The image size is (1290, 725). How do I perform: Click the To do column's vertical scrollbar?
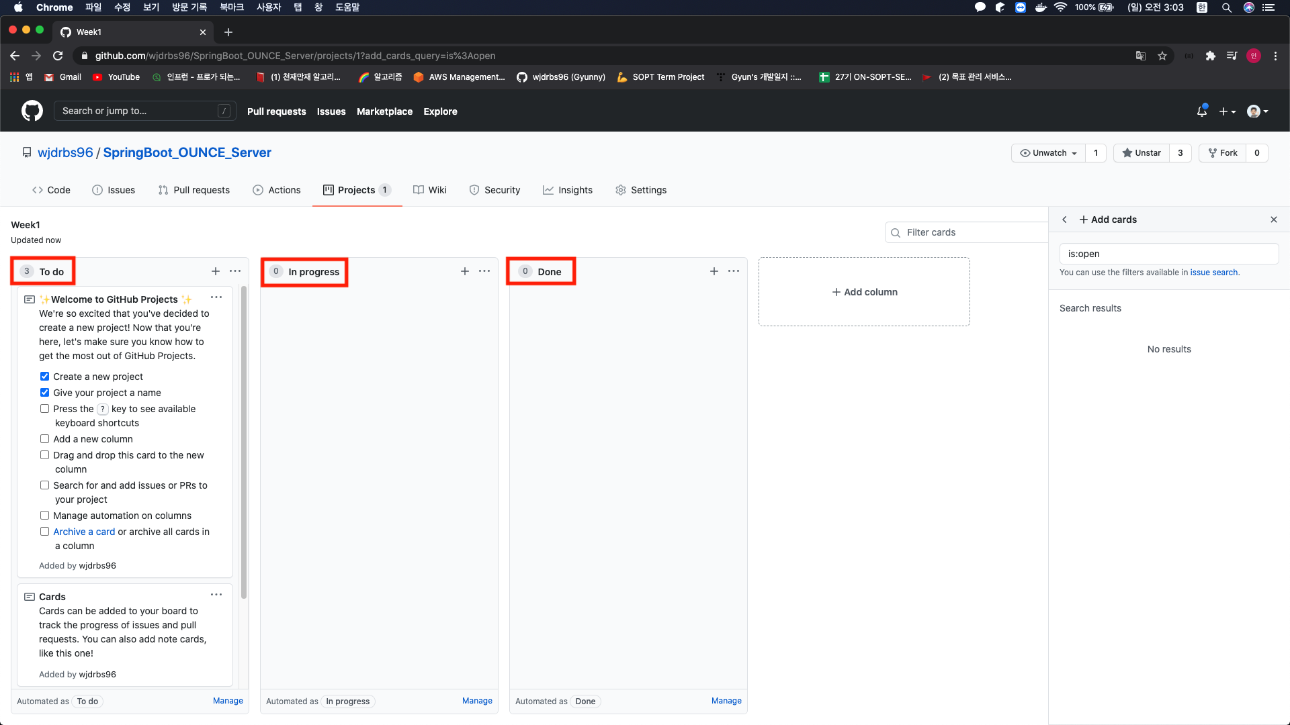(x=243, y=443)
